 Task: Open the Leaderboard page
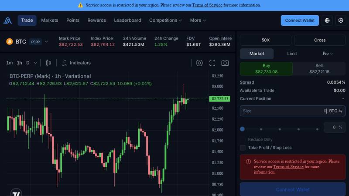pyautogui.click(x=127, y=20)
